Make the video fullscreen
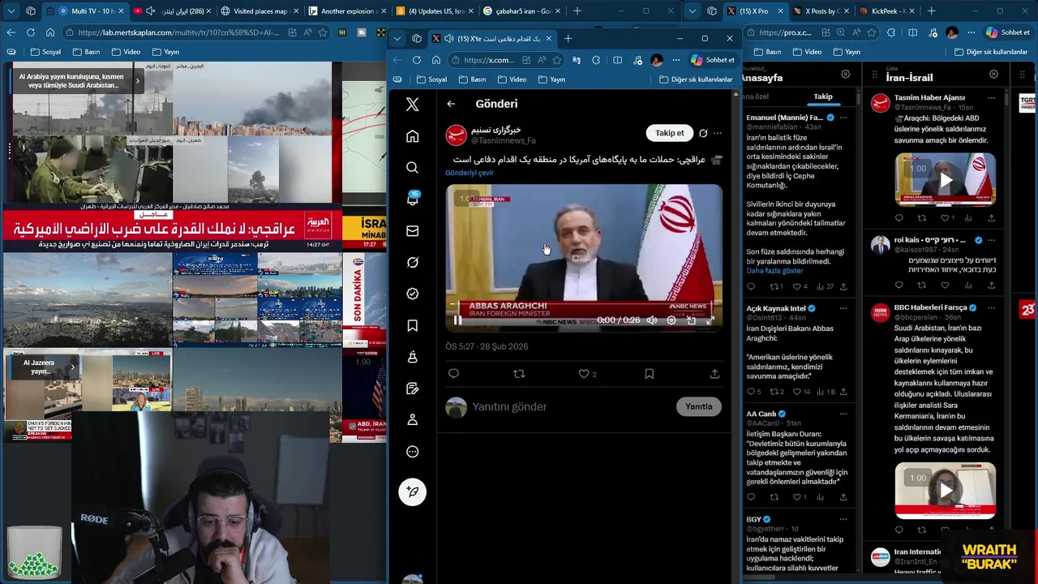The image size is (1038, 584). pos(710,320)
